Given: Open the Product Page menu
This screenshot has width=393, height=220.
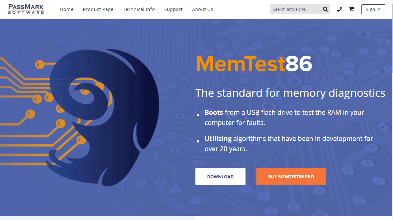Looking at the screenshot, I should coord(98,9).
